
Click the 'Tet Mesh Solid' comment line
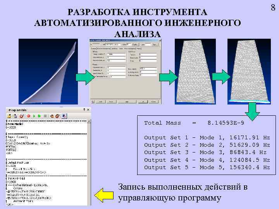(x=15, y=178)
